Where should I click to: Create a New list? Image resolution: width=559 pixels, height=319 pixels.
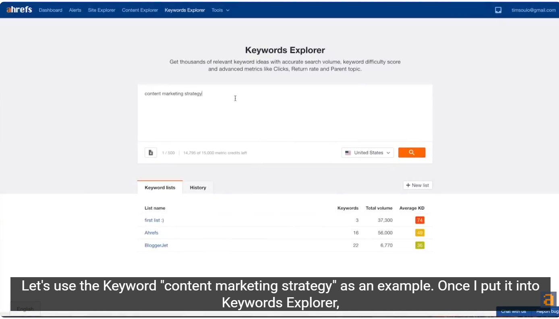[x=418, y=185]
